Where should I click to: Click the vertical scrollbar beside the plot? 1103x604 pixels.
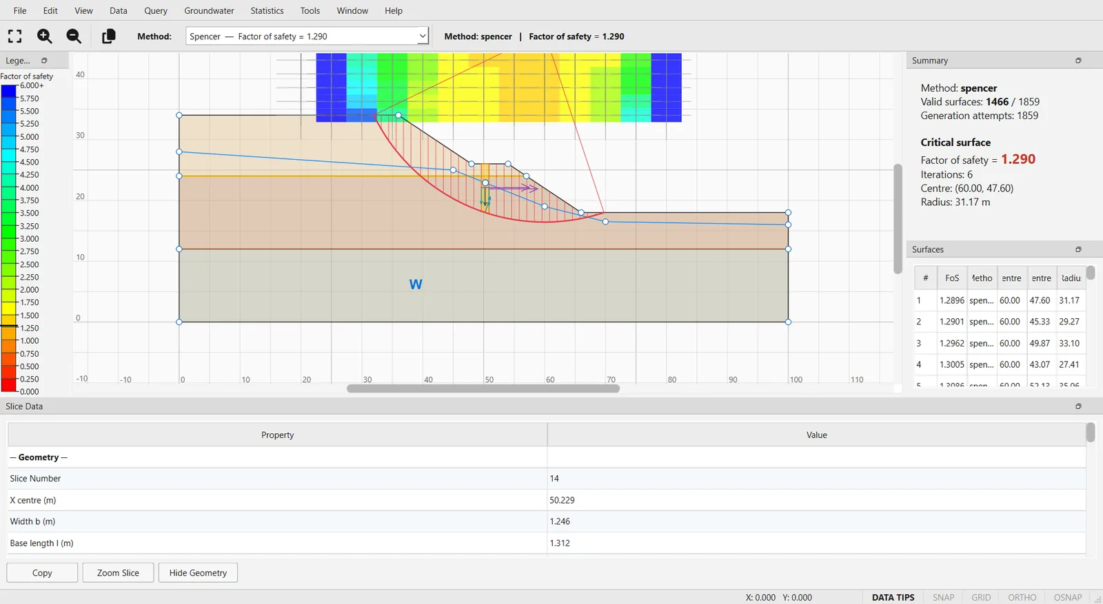(x=898, y=219)
